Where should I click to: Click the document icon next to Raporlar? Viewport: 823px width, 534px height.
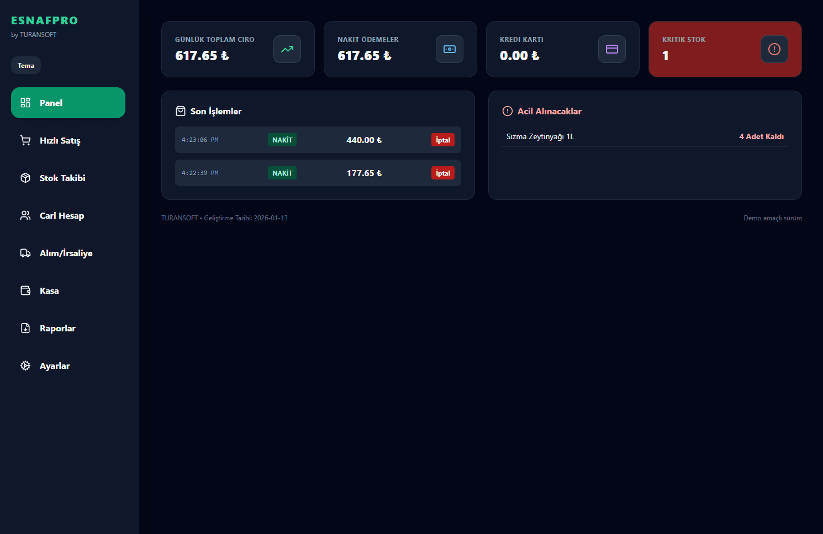(25, 328)
